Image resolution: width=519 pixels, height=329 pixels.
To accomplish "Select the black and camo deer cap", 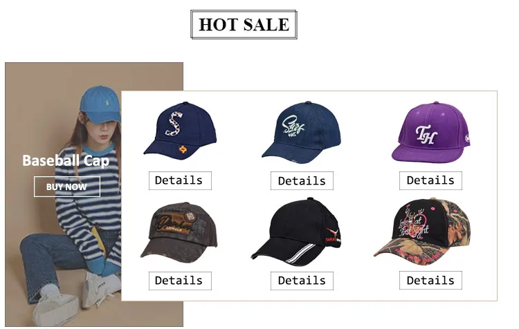I will click(x=422, y=231).
